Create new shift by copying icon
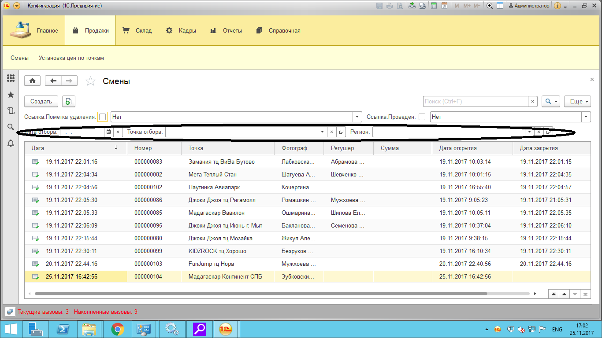Image resolution: width=602 pixels, height=338 pixels. (x=68, y=102)
